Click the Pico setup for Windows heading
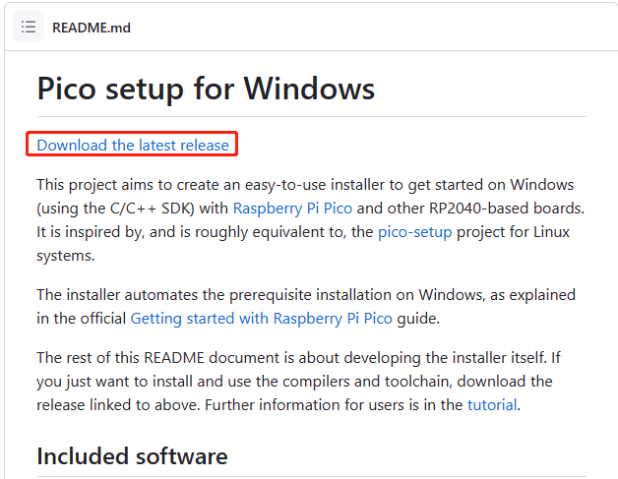Screen dimensions: 618x479 (x=206, y=89)
